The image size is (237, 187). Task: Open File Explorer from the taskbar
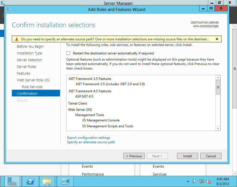click(x=47, y=181)
